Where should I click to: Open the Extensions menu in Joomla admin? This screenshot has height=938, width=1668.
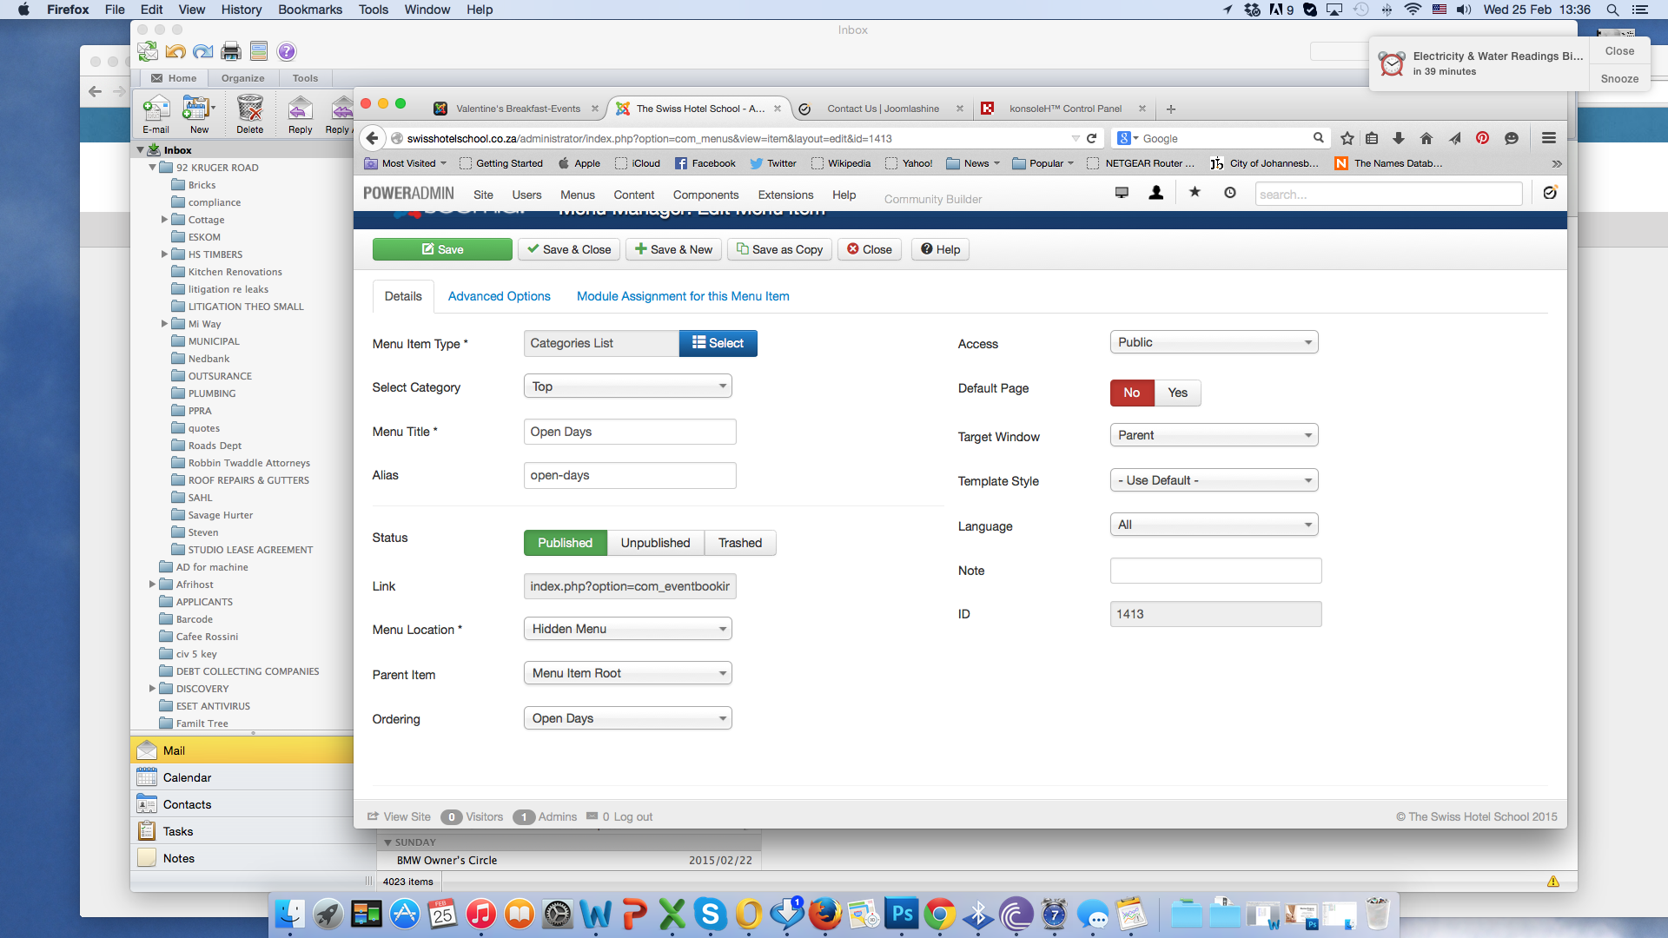pos(785,195)
